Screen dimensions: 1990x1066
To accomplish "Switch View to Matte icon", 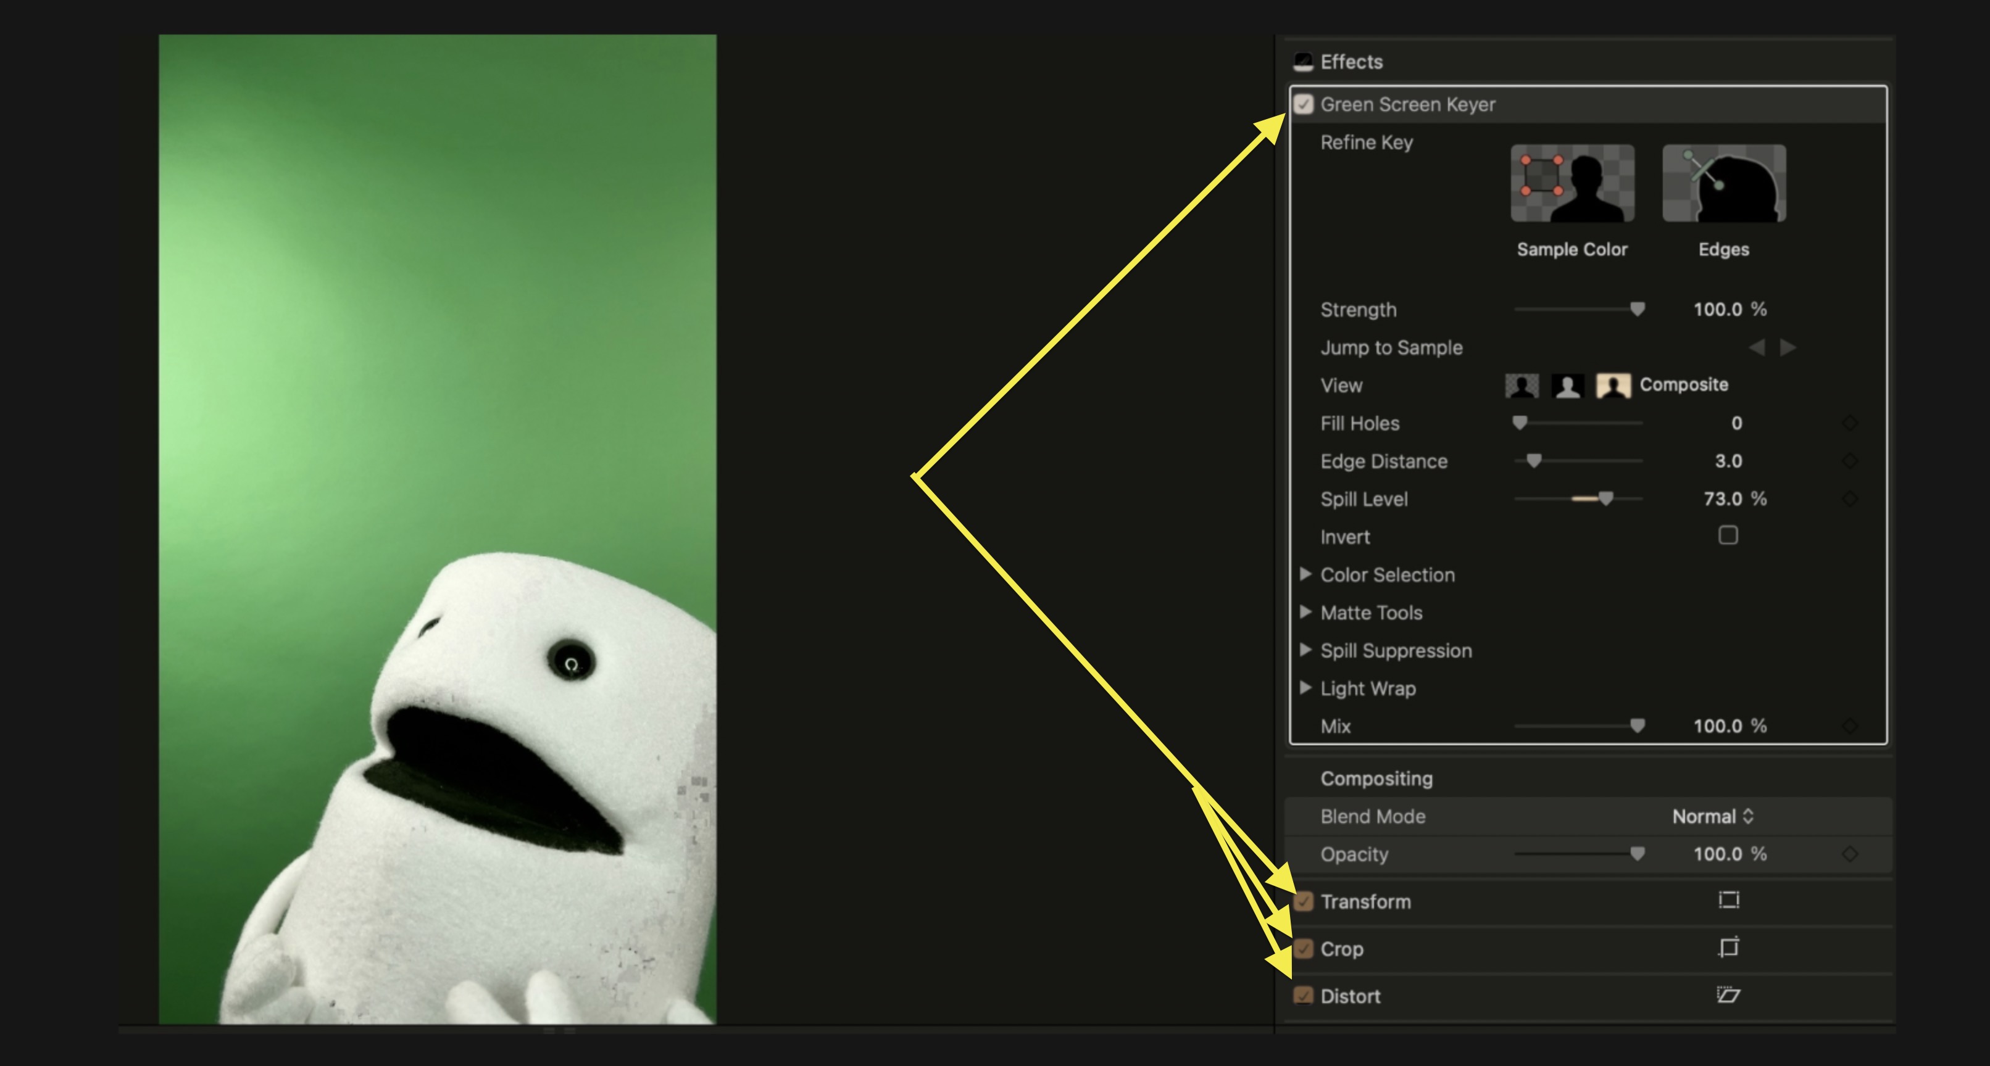I will [x=1567, y=385].
